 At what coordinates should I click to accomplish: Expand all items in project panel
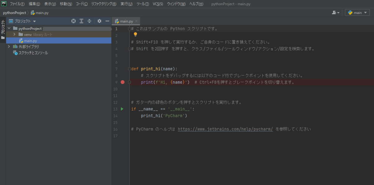point(81,21)
